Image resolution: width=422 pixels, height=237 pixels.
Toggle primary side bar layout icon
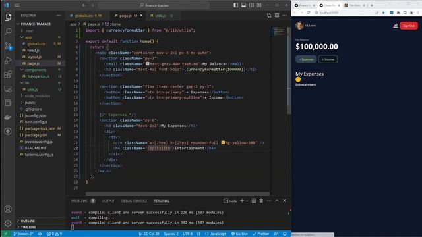pyautogui.click(x=236, y=5)
